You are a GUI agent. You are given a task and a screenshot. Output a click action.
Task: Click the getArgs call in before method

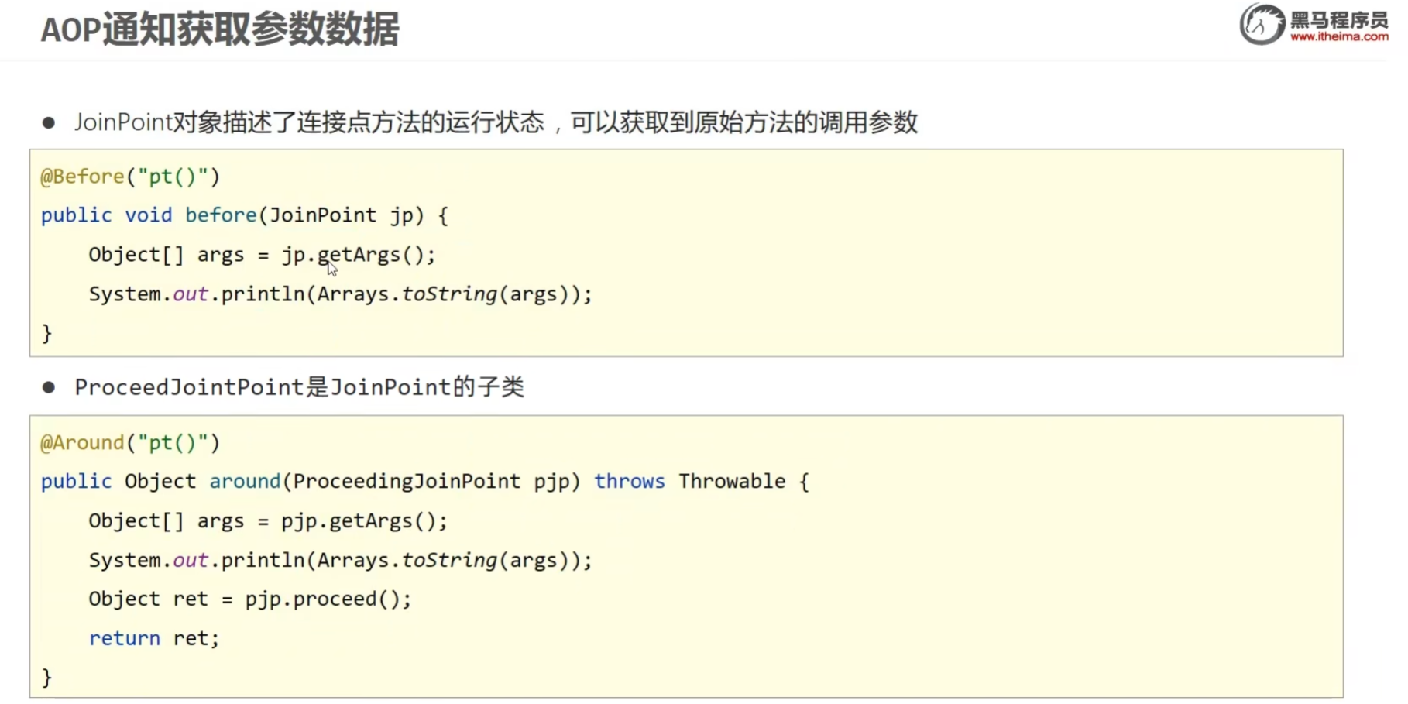point(359,255)
